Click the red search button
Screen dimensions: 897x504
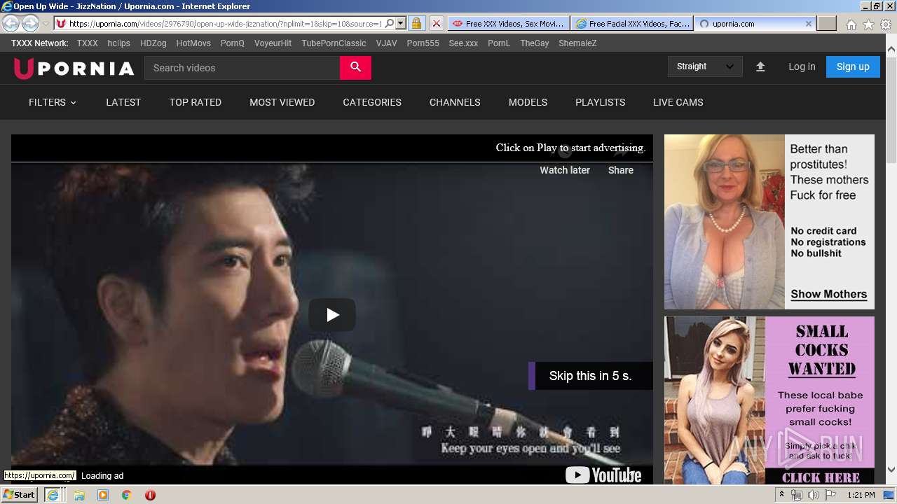[355, 68]
